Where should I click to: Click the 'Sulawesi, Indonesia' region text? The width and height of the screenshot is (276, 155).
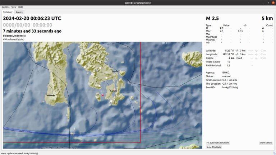(14, 36)
